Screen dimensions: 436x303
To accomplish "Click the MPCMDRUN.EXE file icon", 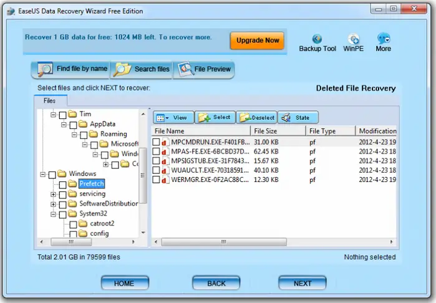I will (x=165, y=142).
